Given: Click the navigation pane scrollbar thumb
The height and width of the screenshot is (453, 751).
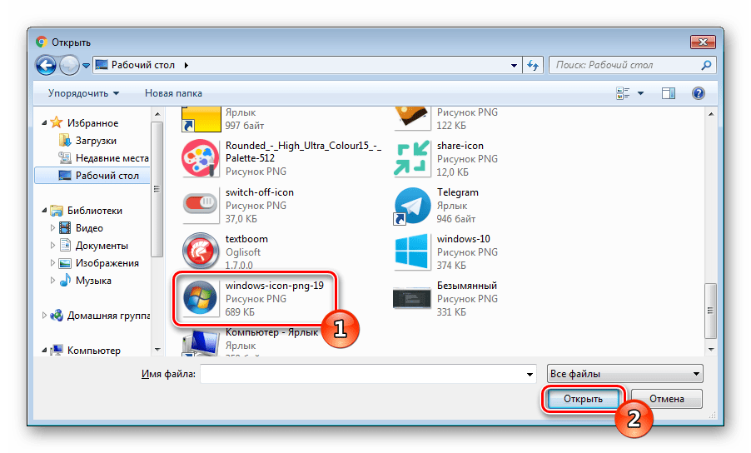Looking at the screenshot, I should [x=157, y=189].
